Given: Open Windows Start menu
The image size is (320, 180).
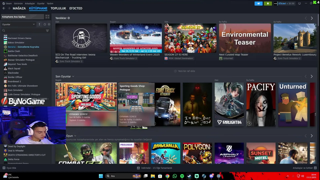Looking at the screenshot, I should pyautogui.click(x=101, y=176).
